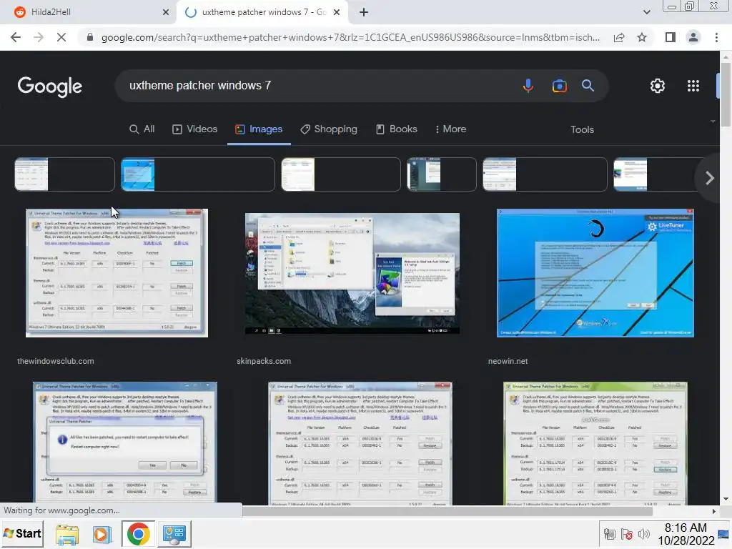
Task: Open the Windows Start menu
Action: click(x=22, y=533)
